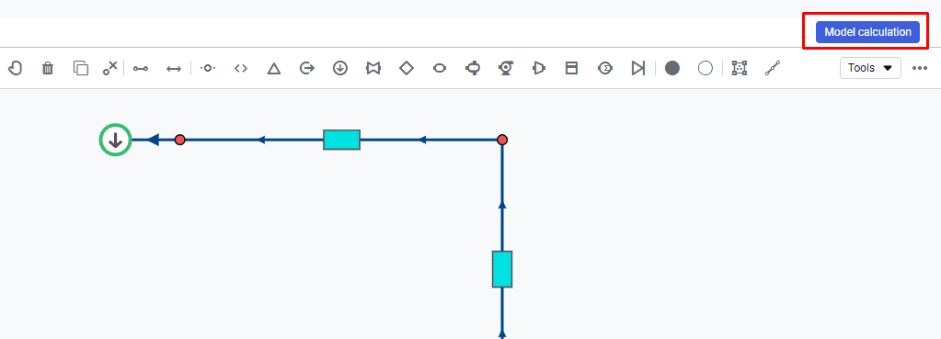Select the empty white circle tool
The image size is (941, 339).
click(x=706, y=68)
